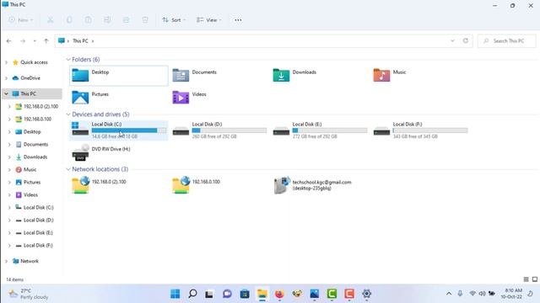Expand Network in navigation pane

click(x=6, y=261)
